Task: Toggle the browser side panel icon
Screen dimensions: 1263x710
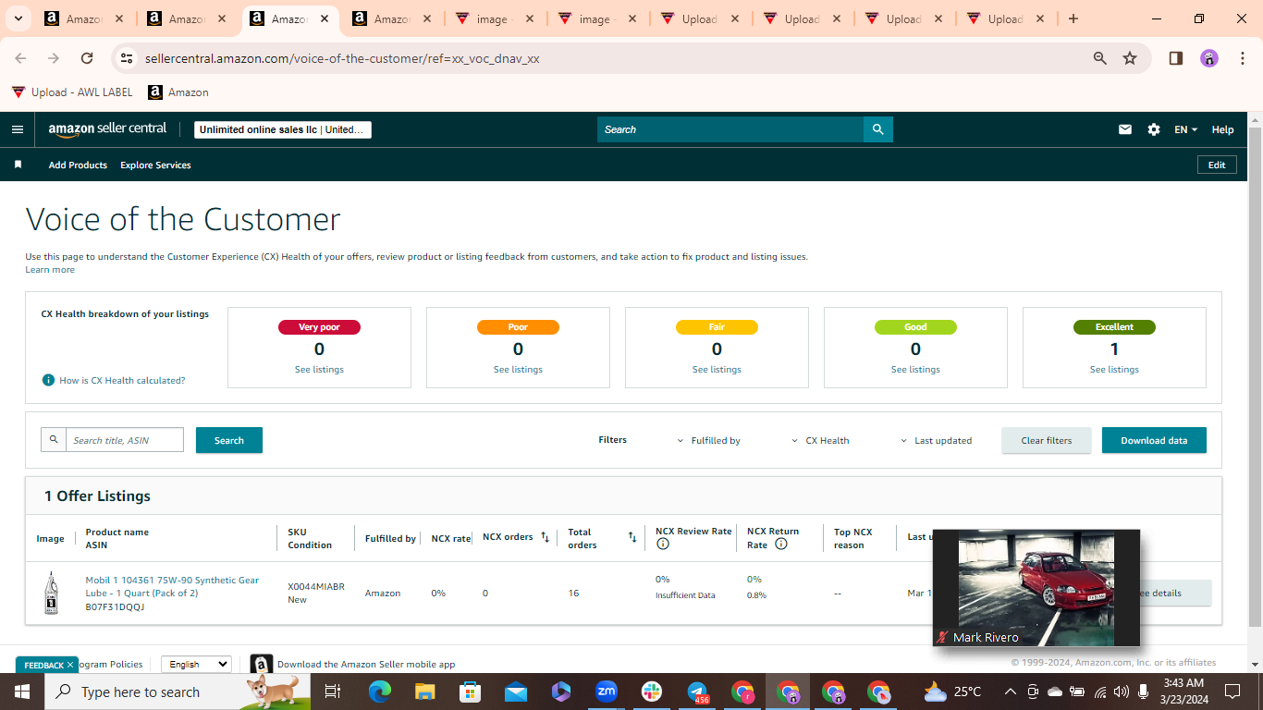Action: click(1176, 58)
